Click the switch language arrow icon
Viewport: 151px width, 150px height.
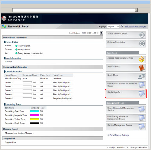coord(121,27)
